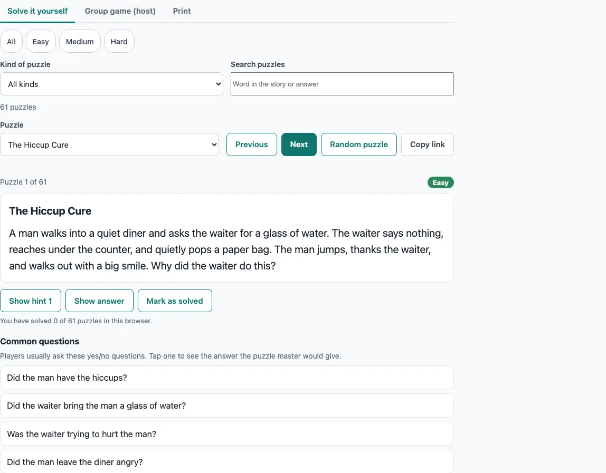Mark as solved the current puzzle
This screenshot has height=473, width=606.
[x=175, y=301]
